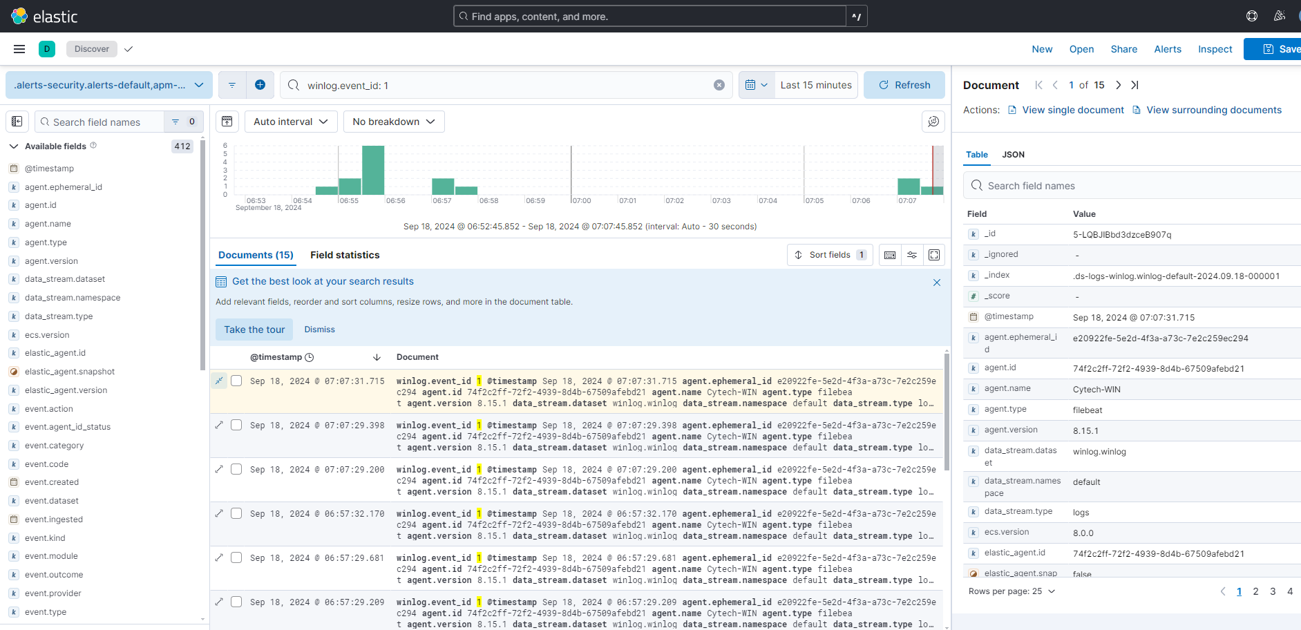Image resolution: width=1301 pixels, height=630 pixels.
Task: Select checkbox for 06:57:29.681 row
Action: click(236, 557)
